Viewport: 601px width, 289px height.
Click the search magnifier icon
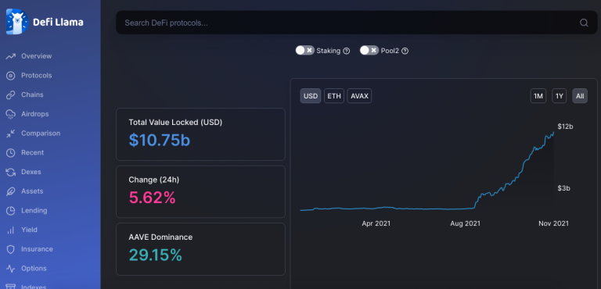click(584, 23)
